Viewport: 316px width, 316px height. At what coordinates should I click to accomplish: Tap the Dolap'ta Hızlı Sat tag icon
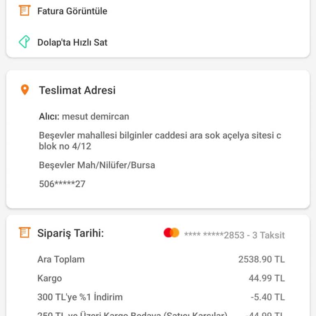[x=25, y=42]
